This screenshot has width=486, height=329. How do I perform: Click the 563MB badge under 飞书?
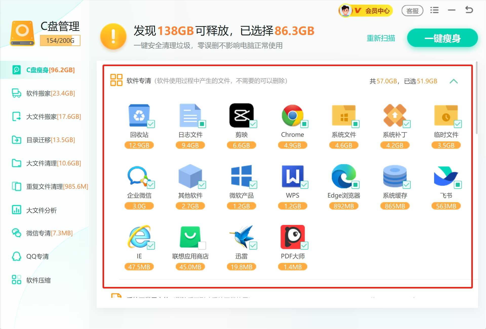click(x=446, y=206)
